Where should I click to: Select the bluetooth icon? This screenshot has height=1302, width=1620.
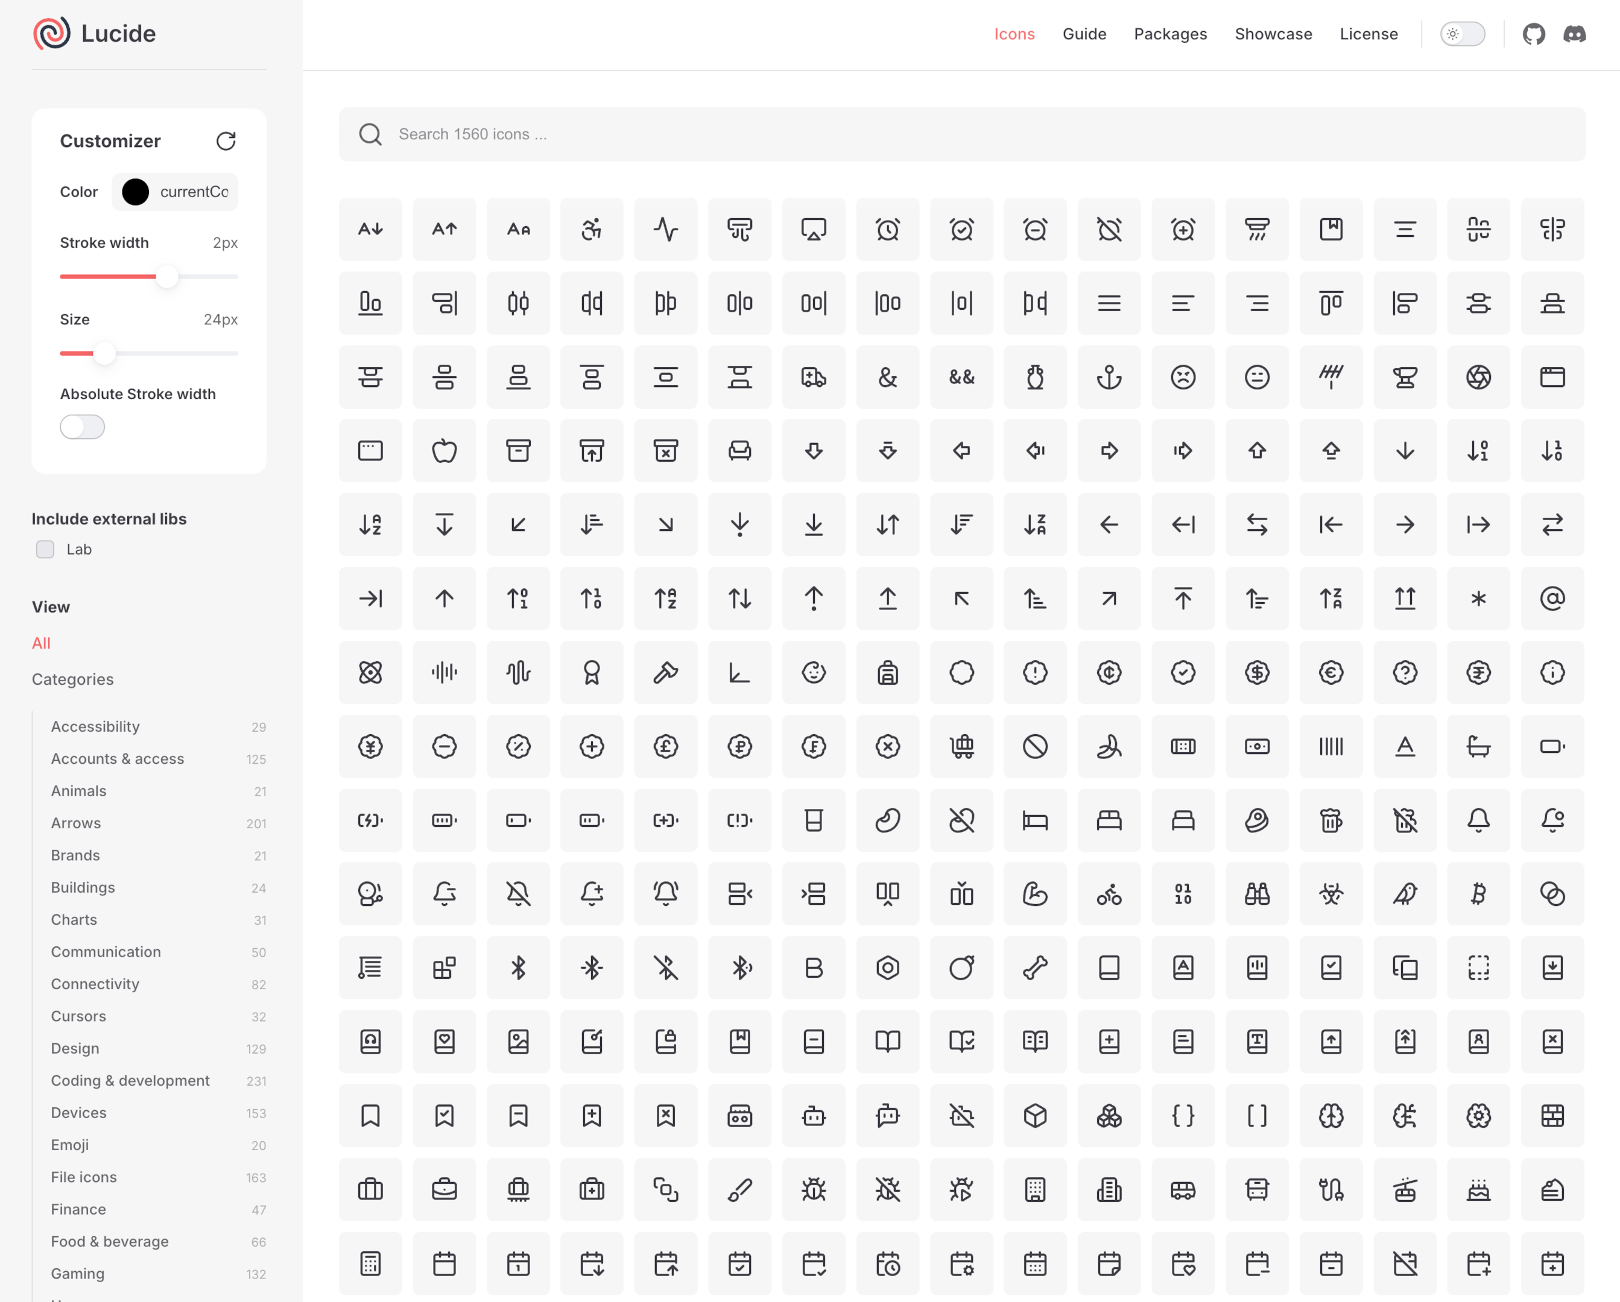[519, 968]
